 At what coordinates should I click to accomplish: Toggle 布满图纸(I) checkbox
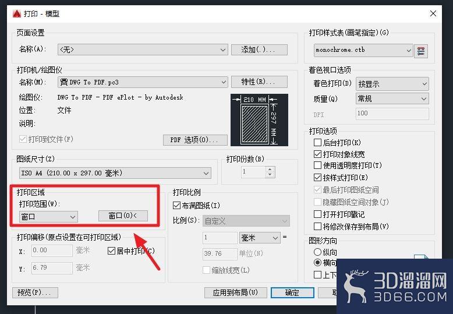[176, 205]
